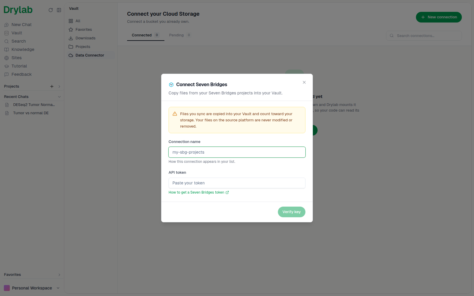Open the DESeq2 Tumor Norma... chat
Image resolution: width=474 pixels, height=296 pixels.
pyautogui.click(x=33, y=105)
